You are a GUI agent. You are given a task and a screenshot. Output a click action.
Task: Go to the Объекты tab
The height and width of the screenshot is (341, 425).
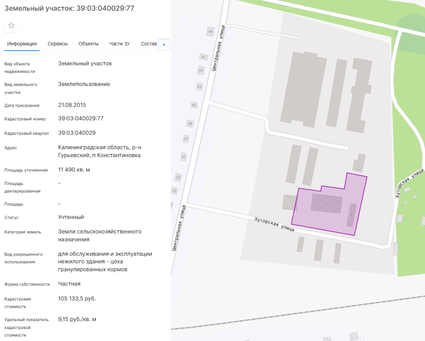88,44
